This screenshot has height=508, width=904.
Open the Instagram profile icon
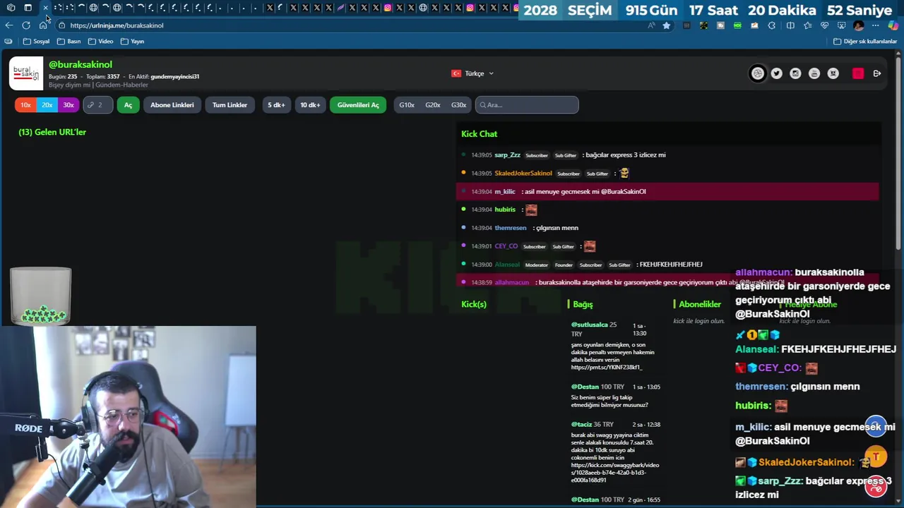pos(795,73)
